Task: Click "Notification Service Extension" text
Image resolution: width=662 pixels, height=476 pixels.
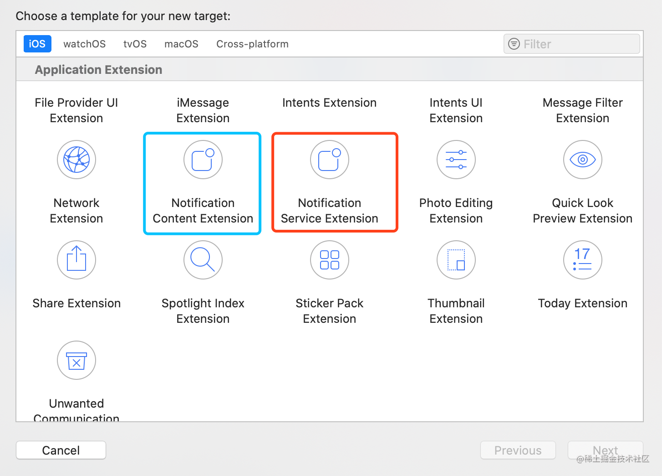Action: (x=330, y=211)
